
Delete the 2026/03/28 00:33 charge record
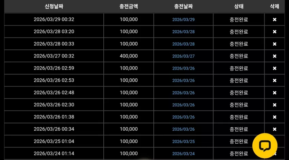click(275, 44)
